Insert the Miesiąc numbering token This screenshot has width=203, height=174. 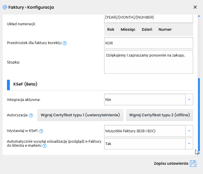tap(128, 30)
